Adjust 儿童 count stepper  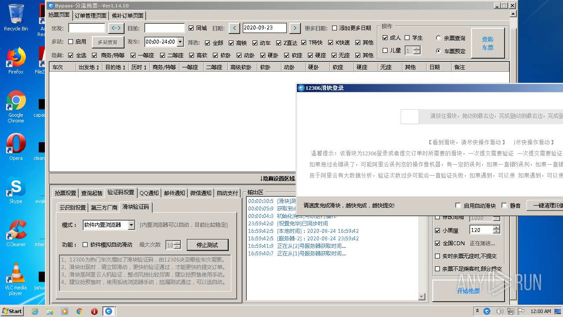point(417,51)
